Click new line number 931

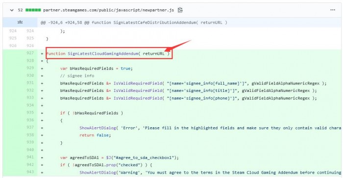click(x=30, y=83)
